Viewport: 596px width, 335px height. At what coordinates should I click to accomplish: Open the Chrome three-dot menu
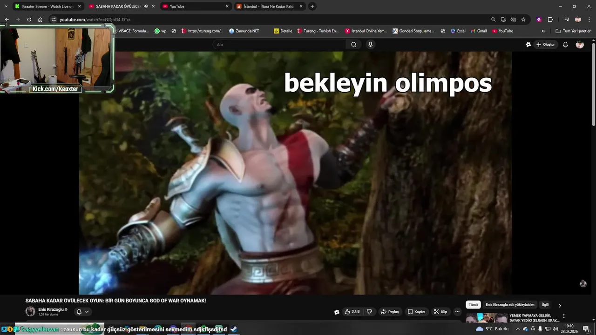click(x=589, y=20)
